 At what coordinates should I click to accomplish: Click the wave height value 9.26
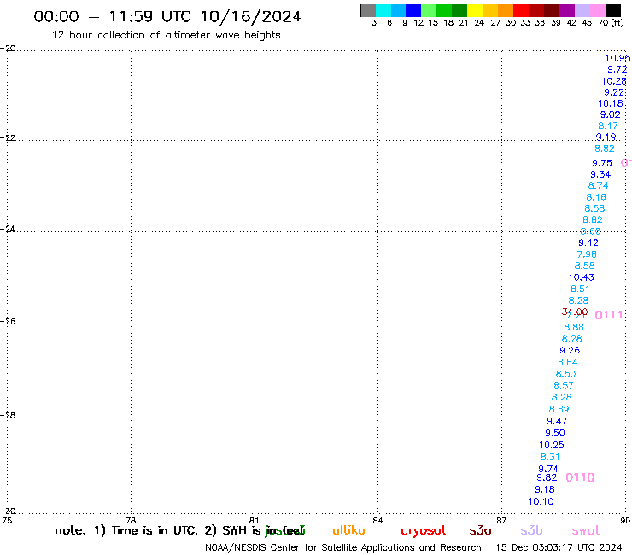[x=570, y=351]
